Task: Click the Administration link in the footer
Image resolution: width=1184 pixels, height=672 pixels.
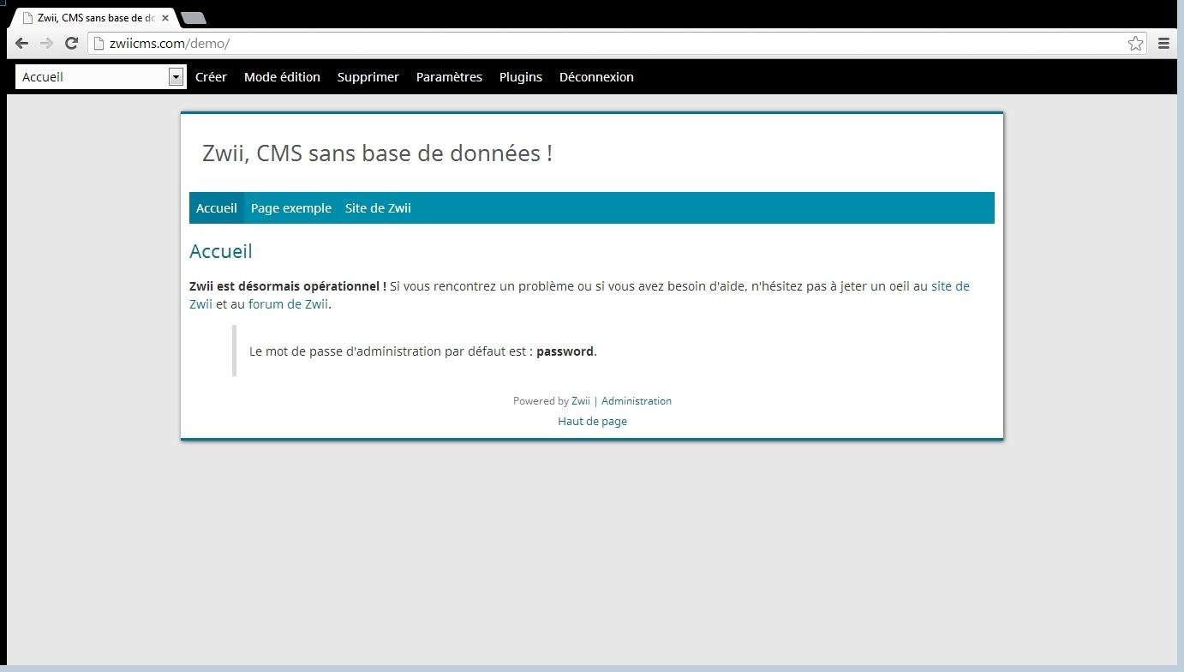Action: [x=636, y=400]
